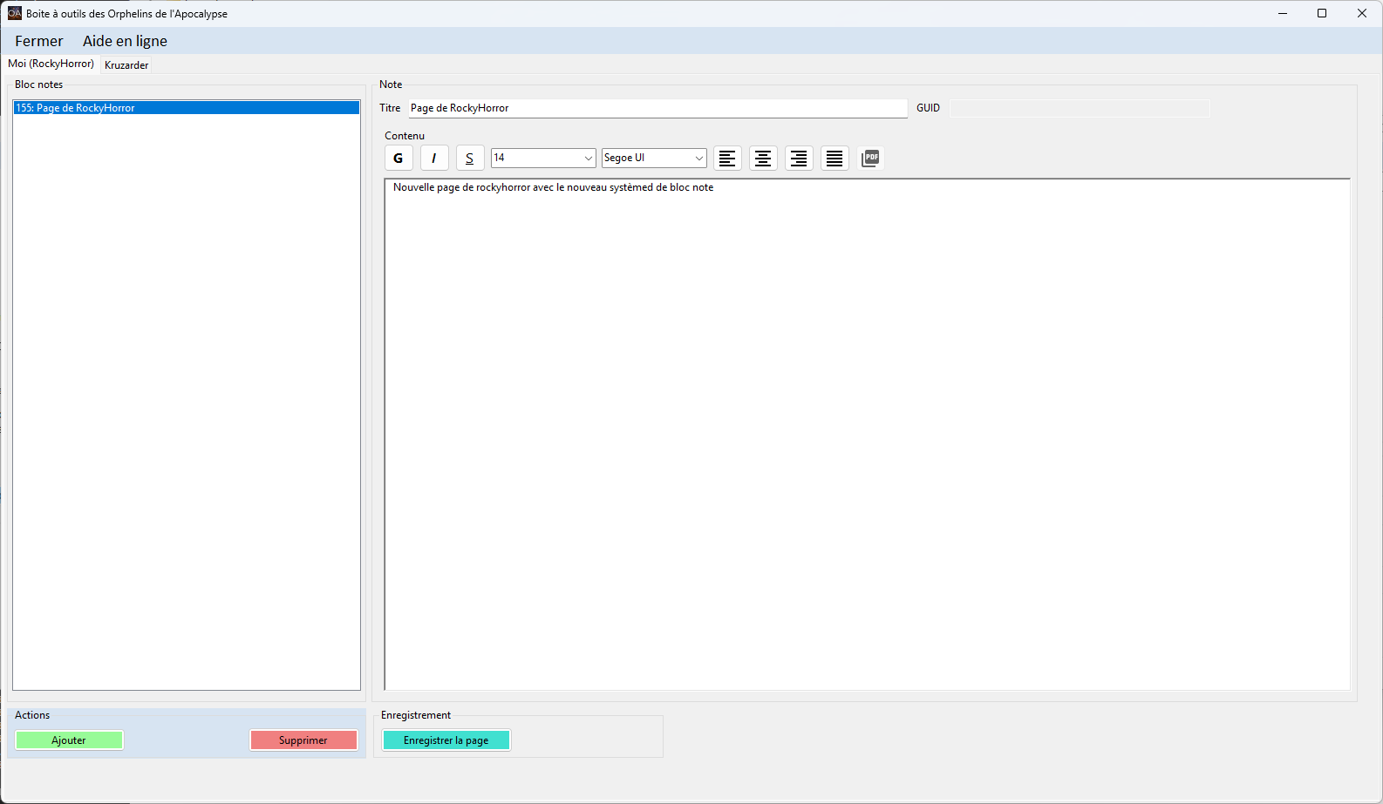Viewport: 1383px width, 804px height.
Task: Apply italic formatting with I button
Action: click(434, 158)
